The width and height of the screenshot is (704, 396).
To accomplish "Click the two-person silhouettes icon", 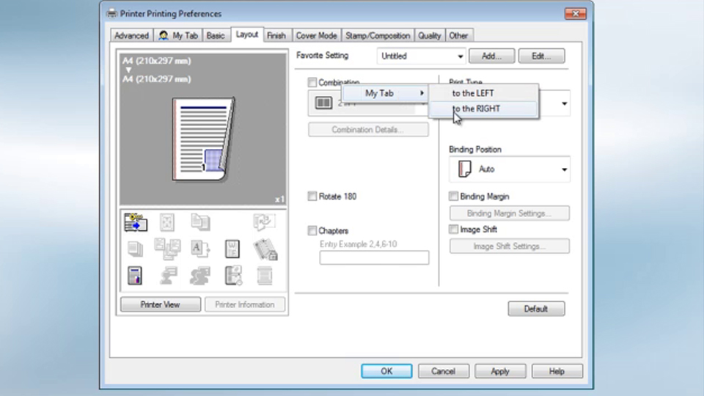I will [200, 276].
